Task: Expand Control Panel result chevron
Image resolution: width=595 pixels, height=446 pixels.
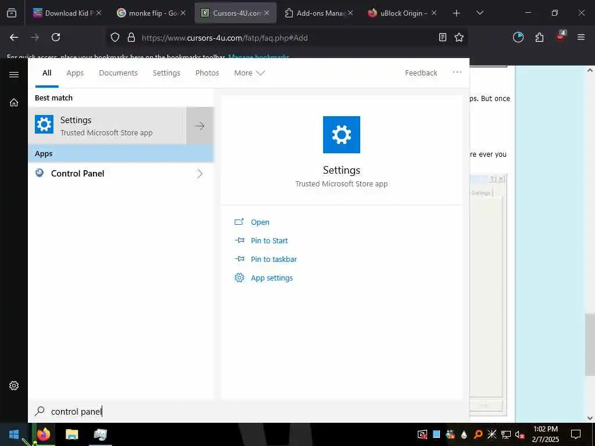Action: pyautogui.click(x=200, y=174)
